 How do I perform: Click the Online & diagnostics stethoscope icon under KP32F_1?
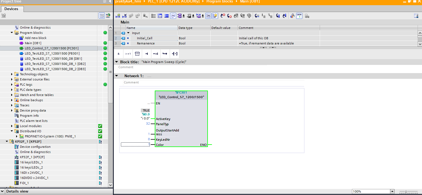[x=17, y=152]
